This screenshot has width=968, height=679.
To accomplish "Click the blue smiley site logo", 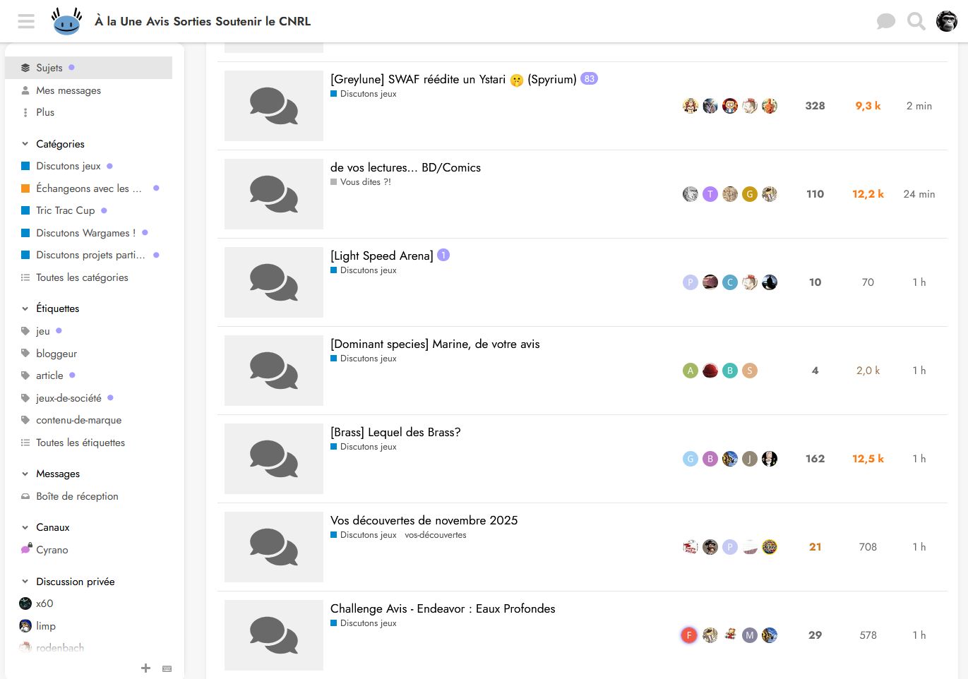I will 67,21.
